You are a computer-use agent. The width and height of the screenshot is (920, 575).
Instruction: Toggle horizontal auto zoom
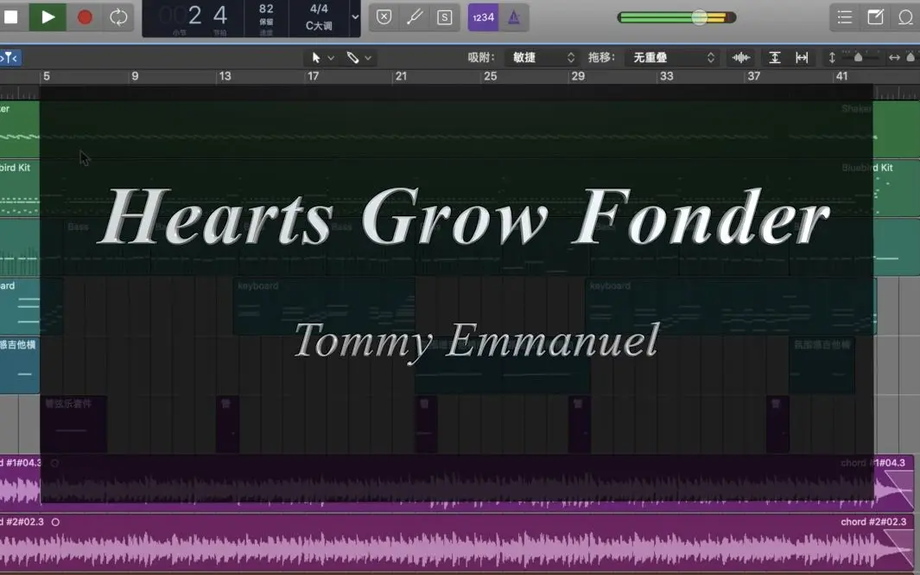coord(802,58)
